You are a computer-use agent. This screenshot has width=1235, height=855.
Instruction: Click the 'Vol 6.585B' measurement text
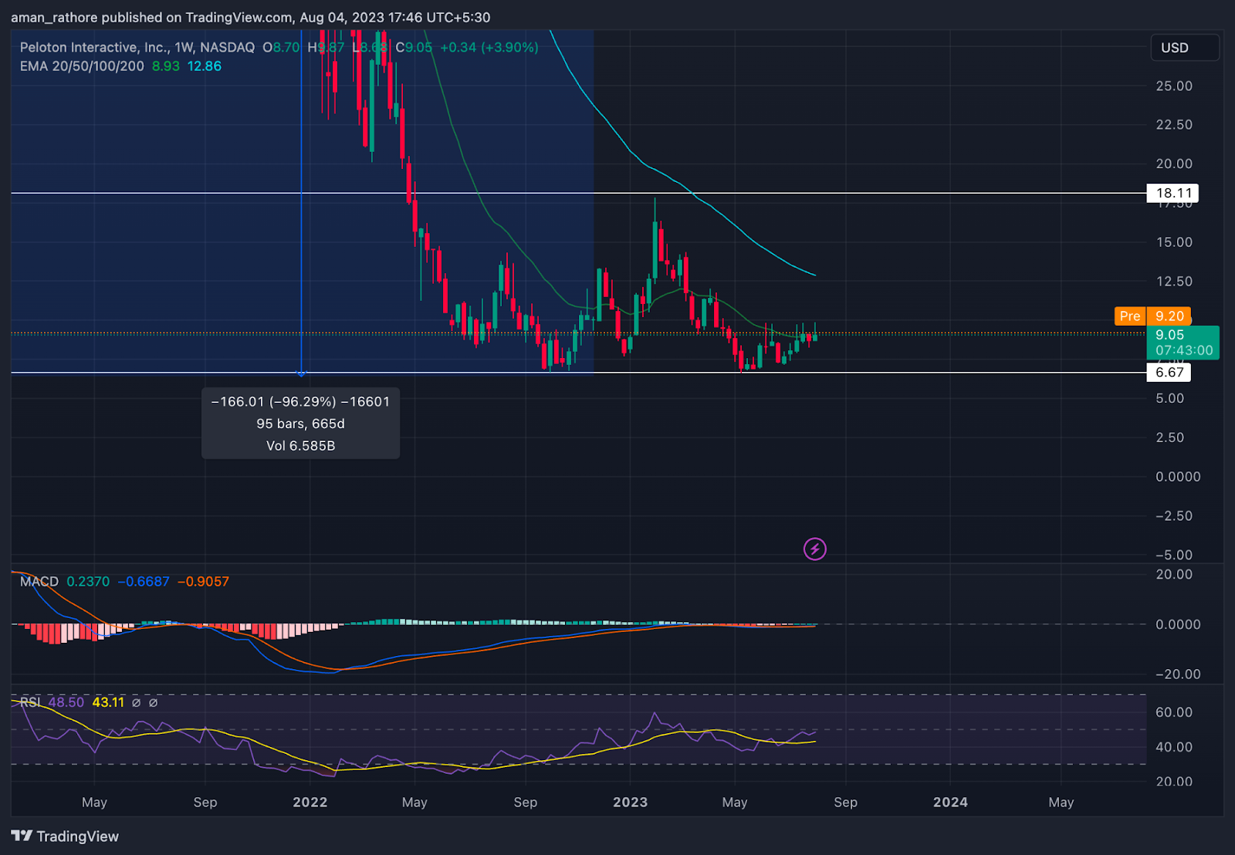click(300, 446)
